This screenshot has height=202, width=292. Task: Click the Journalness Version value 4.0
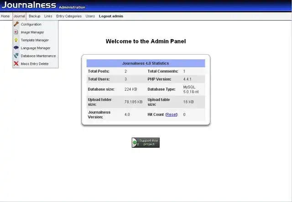127,114
